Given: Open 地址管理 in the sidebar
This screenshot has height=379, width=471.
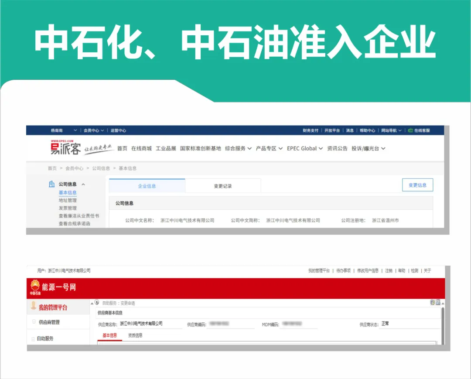Looking at the screenshot, I should point(68,200).
